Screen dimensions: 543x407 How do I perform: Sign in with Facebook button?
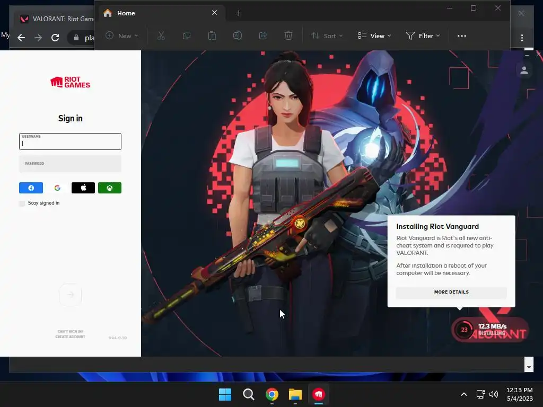tap(31, 188)
